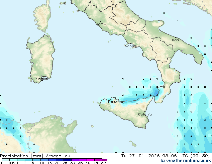The height and width of the screenshot is (164, 212).
Task: Click the Catania city label
Action: pos(145,114)
